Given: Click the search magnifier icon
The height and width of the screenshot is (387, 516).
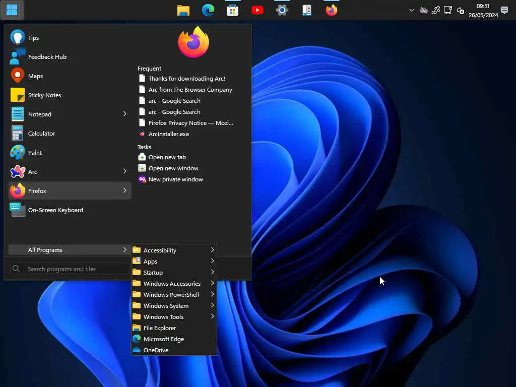Looking at the screenshot, I should click(16, 269).
